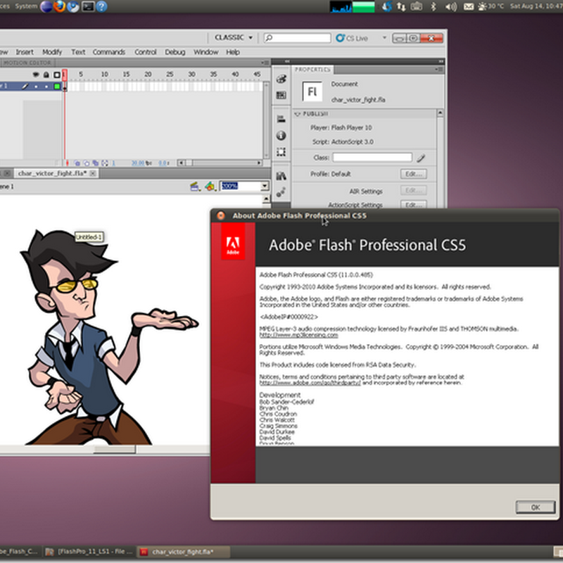Collapse the icon dock double-arrow
The height and width of the screenshot is (563, 563).
coord(287,61)
